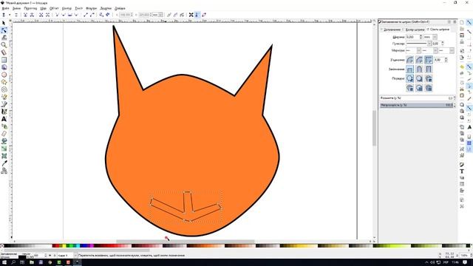Open the Object menu
473x266 pixels.
[54, 8]
